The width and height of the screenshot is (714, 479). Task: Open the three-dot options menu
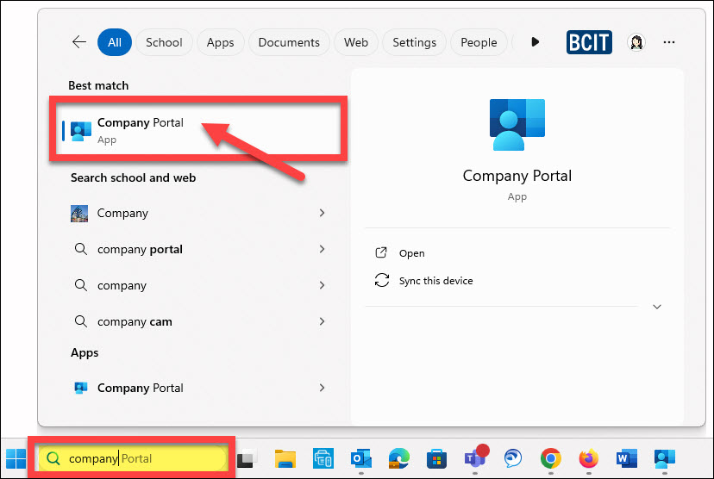point(669,42)
